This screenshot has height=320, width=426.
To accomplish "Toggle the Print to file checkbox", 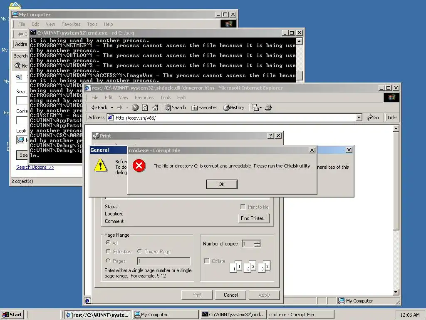I will pyautogui.click(x=243, y=207).
